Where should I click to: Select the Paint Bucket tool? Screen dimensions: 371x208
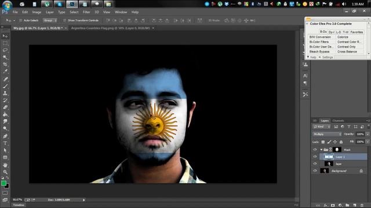click(x=5, y=114)
